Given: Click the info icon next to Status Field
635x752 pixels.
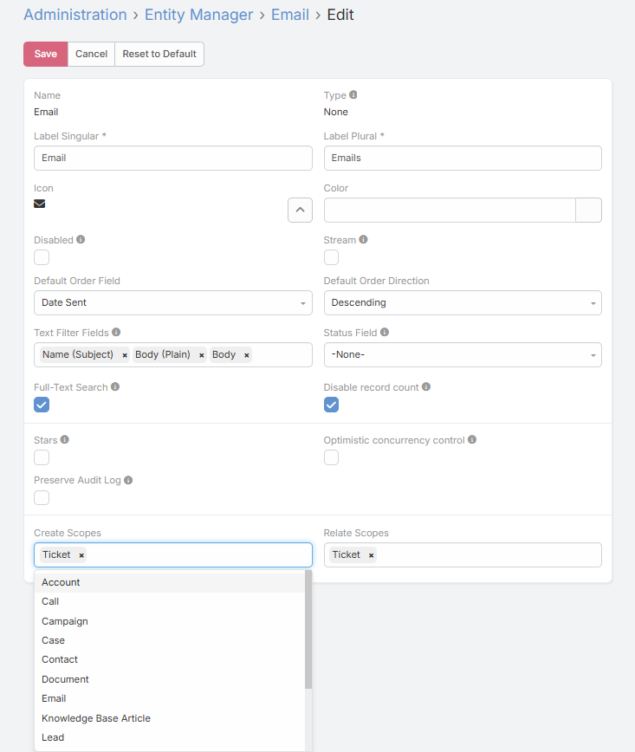Looking at the screenshot, I should [385, 332].
